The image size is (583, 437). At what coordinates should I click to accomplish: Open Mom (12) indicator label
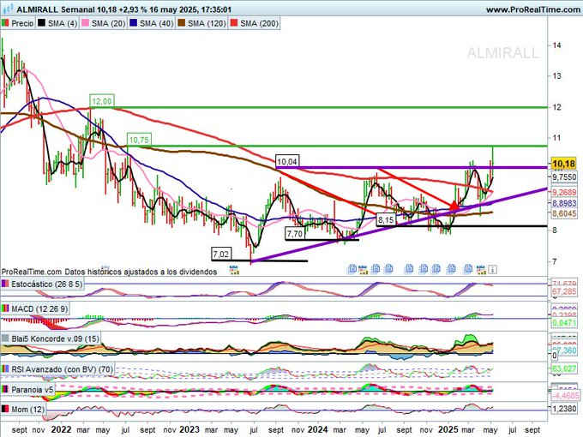(x=27, y=410)
